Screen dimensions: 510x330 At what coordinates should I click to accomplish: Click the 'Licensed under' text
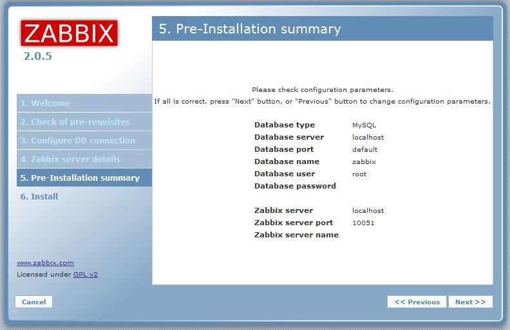[x=44, y=274]
